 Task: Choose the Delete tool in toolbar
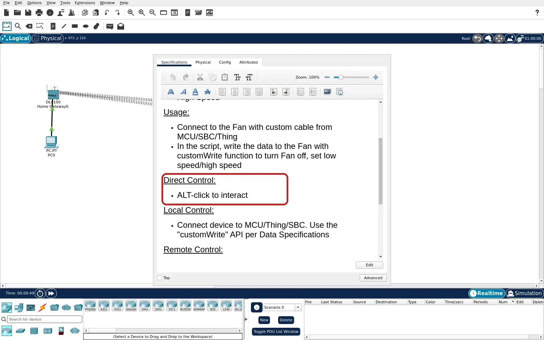click(x=29, y=26)
